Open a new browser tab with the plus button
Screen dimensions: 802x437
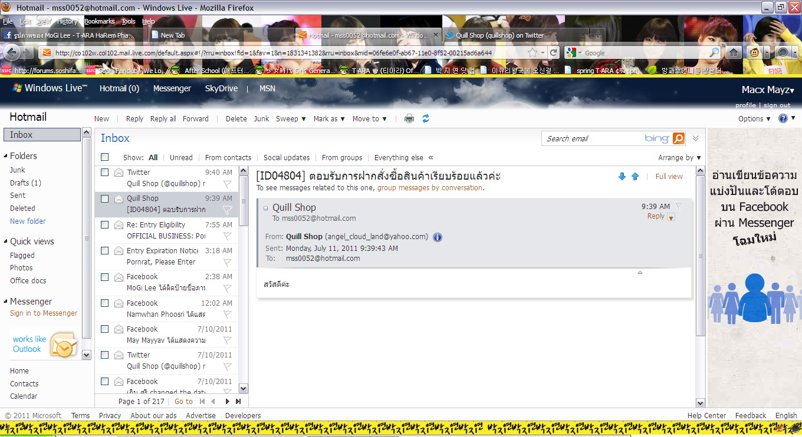(597, 35)
